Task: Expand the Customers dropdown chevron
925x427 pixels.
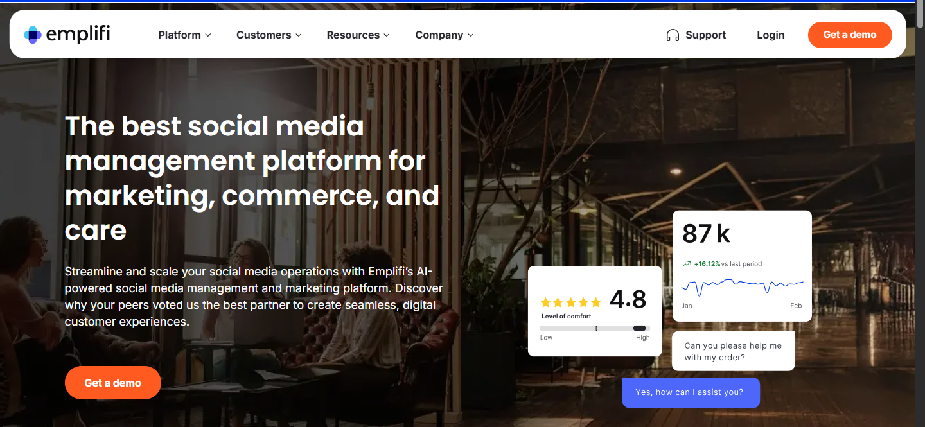Action: pyautogui.click(x=298, y=35)
